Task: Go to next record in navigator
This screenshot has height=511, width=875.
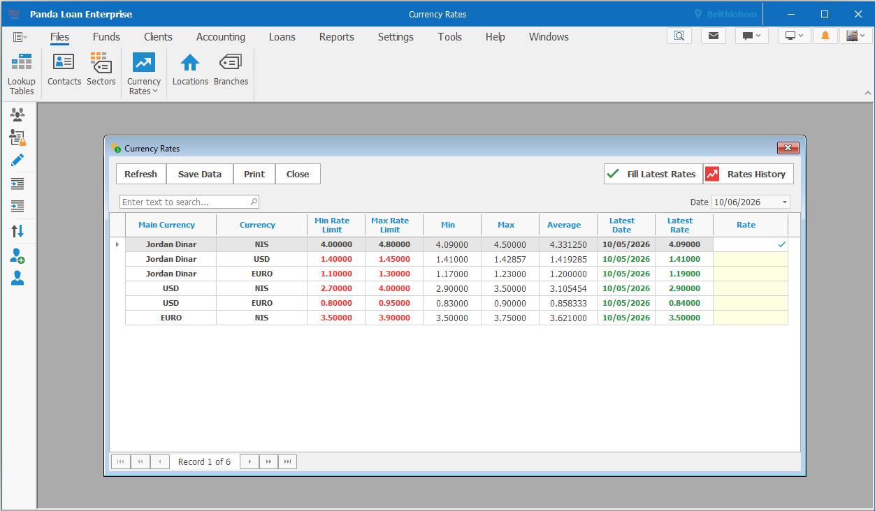Action: click(250, 461)
